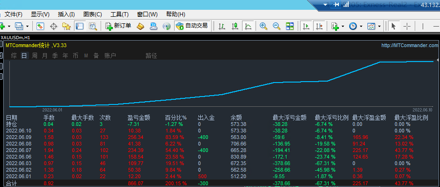Open the 窗口(W) menu

[x=147, y=14]
